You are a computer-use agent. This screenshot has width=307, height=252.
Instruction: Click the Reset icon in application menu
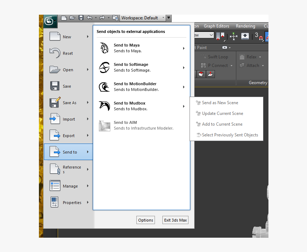point(55,53)
